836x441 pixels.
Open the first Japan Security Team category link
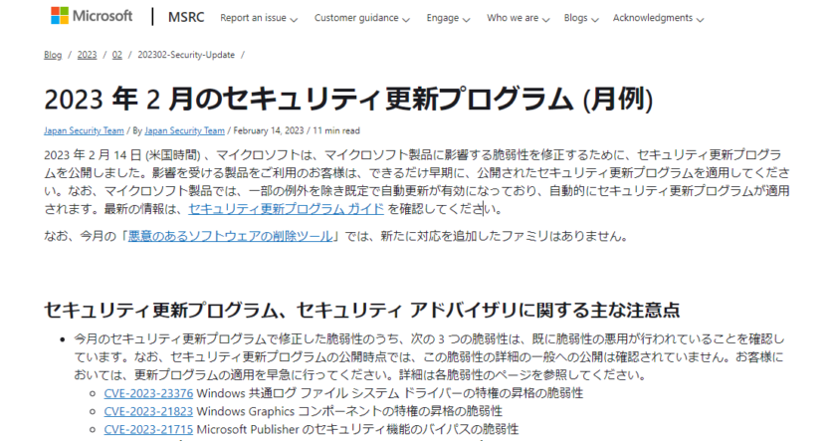[84, 130]
